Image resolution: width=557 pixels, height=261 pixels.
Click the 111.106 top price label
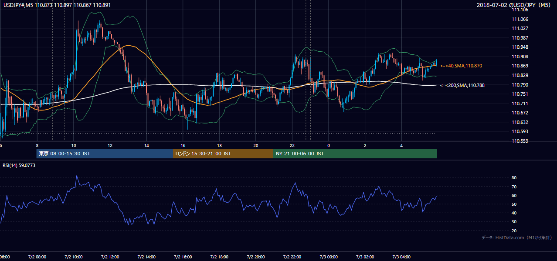(520, 10)
